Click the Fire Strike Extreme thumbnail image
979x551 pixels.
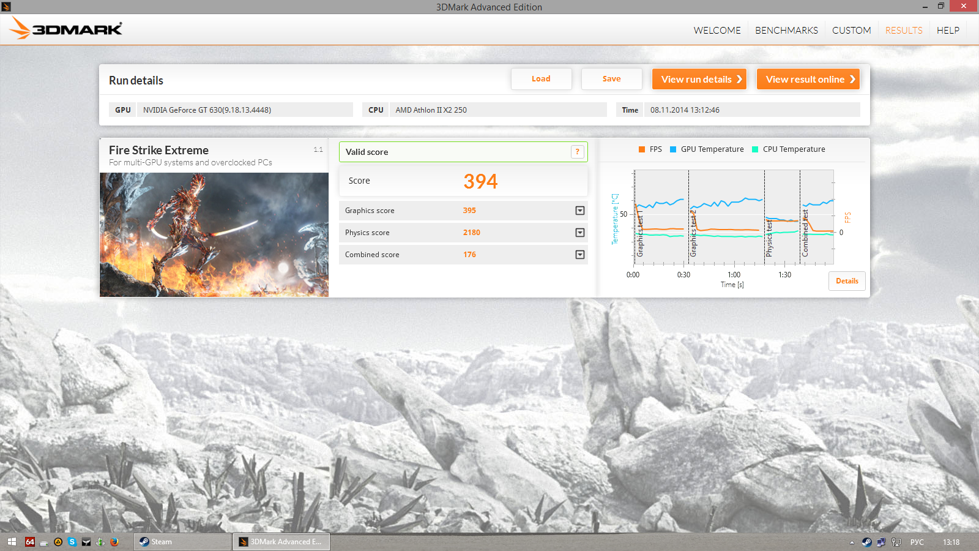coord(214,235)
